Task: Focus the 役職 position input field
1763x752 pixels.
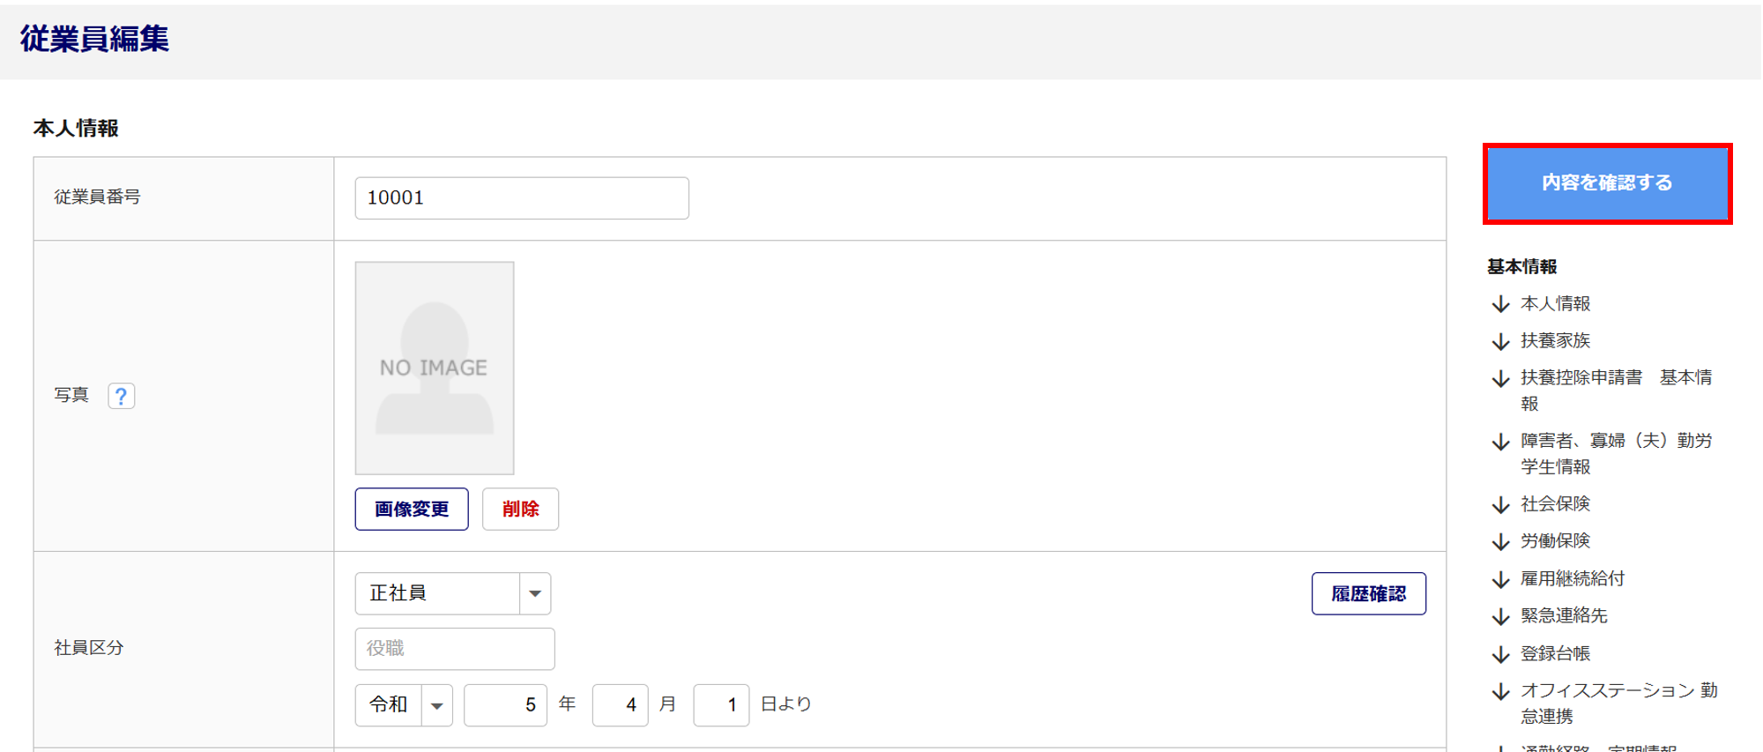Action: 454,649
